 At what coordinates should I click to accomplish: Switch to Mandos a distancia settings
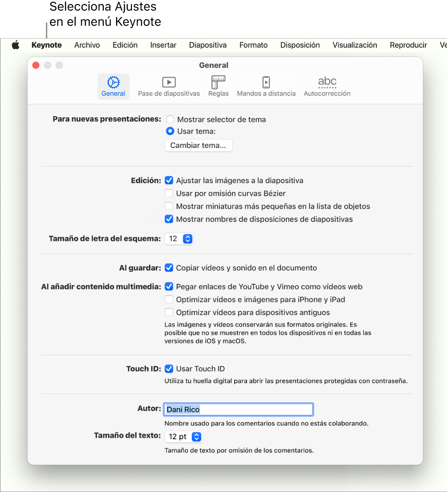click(266, 86)
